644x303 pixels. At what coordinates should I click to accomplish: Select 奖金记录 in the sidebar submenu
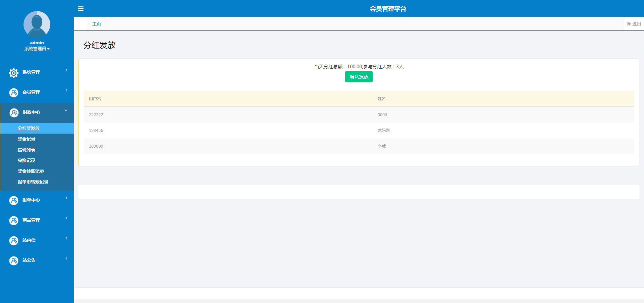click(x=26, y=139)
